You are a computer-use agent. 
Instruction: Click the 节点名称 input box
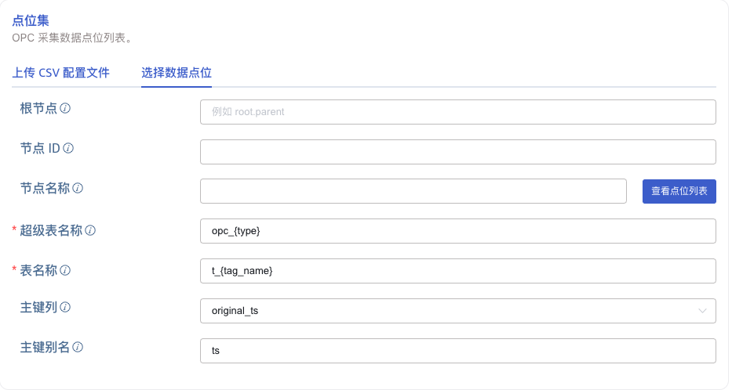[413, 191]
